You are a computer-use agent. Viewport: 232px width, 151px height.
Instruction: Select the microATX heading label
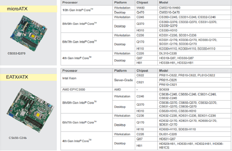(17, 9)
